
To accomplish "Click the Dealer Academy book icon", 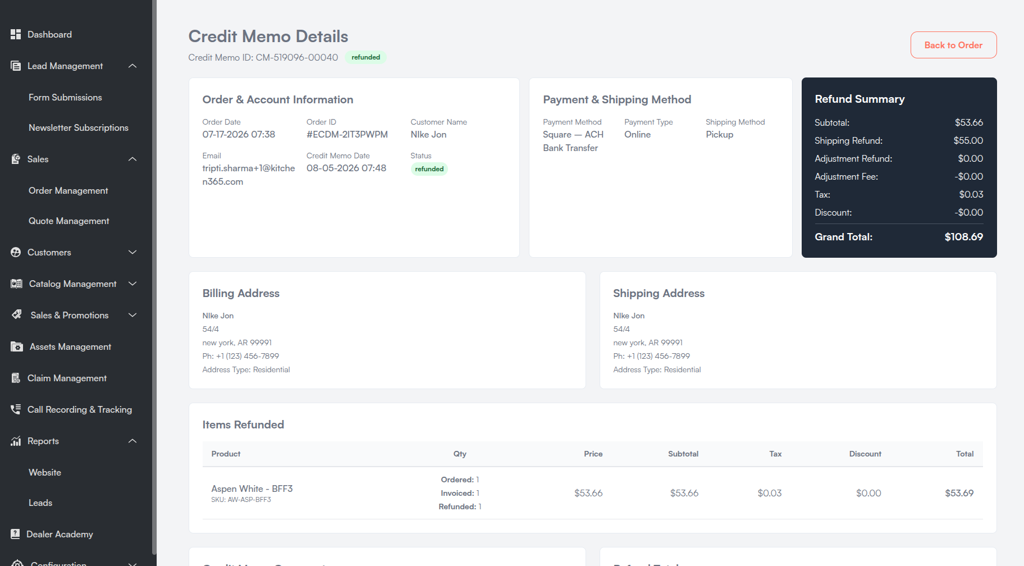I will 15,534.
